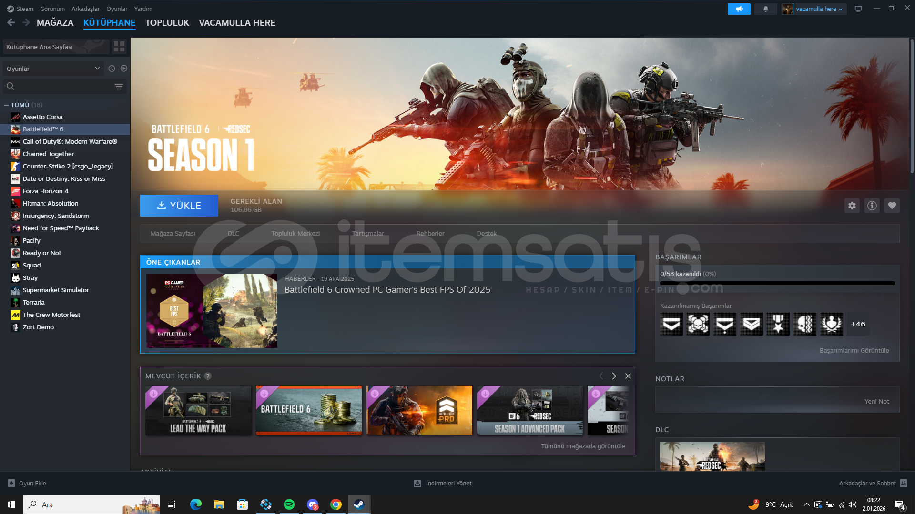Open the Görünüm menu
Viewport: 915px width, 514px height.
[52, 9]
